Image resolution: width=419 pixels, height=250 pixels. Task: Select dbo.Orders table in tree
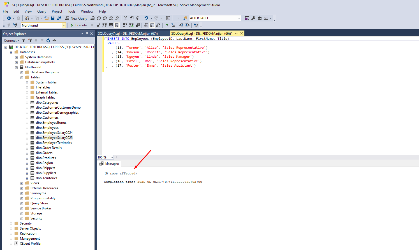[44, 153]
